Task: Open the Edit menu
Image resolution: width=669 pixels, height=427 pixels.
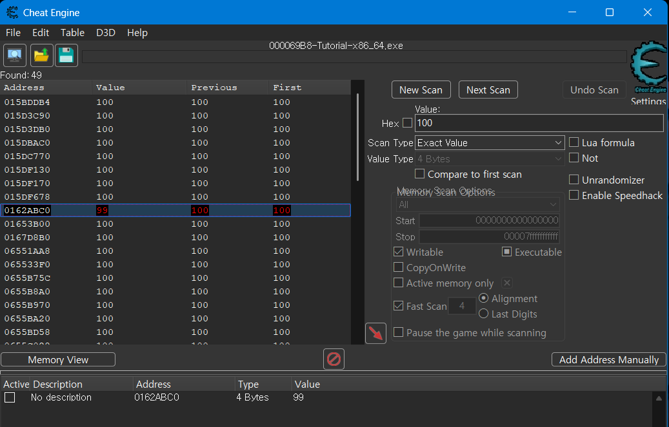Action: (x=41, y=32)
